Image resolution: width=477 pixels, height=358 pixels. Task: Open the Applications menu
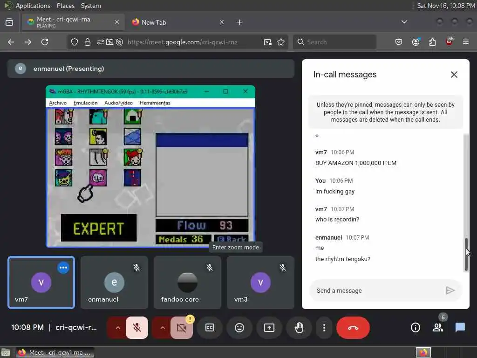33,6
